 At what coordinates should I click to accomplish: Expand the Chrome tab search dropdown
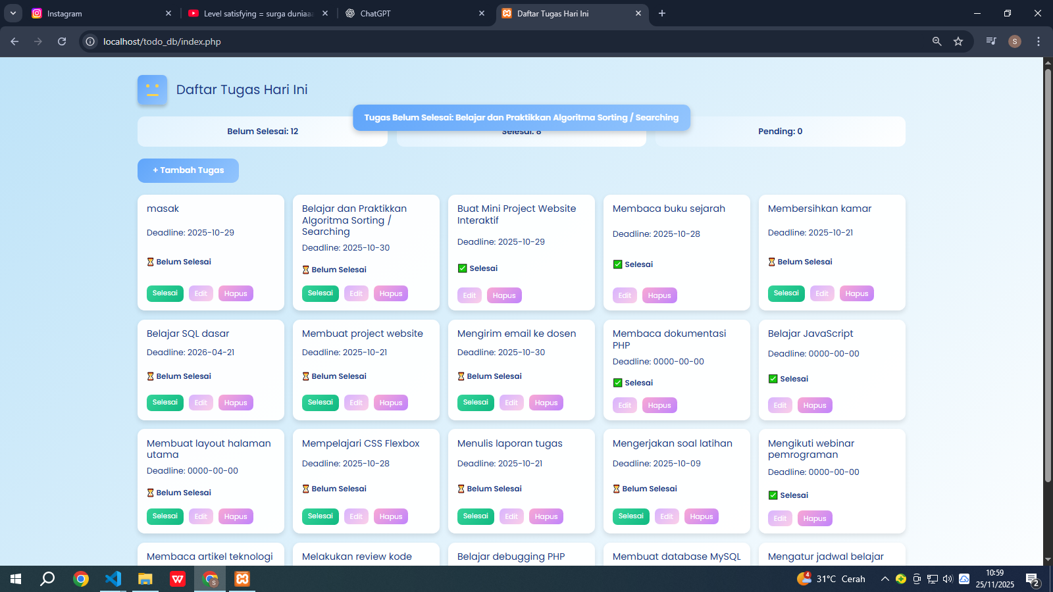point(13,13)
